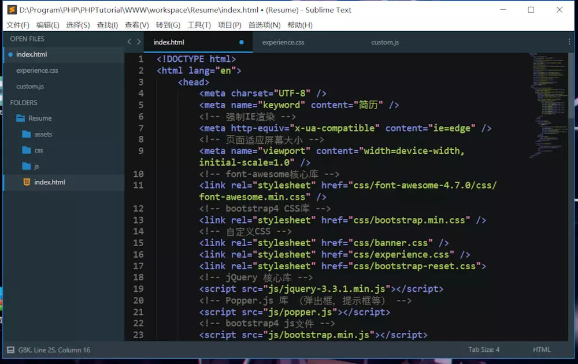
Task: Click the css/banner.css link line
Action: [324, 243]
